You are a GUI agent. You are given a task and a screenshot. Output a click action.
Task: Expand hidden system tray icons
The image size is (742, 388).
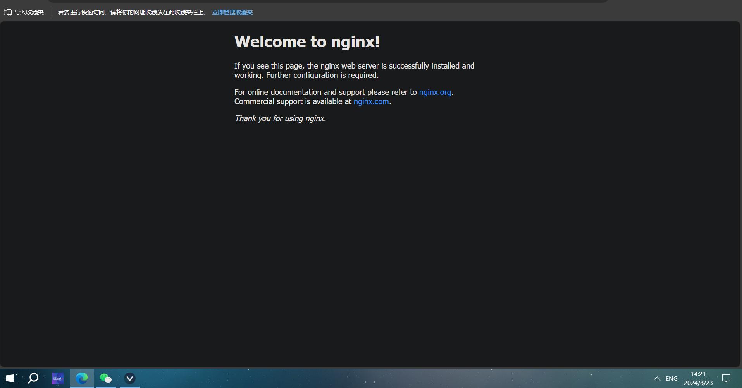[x=657, y=379]
